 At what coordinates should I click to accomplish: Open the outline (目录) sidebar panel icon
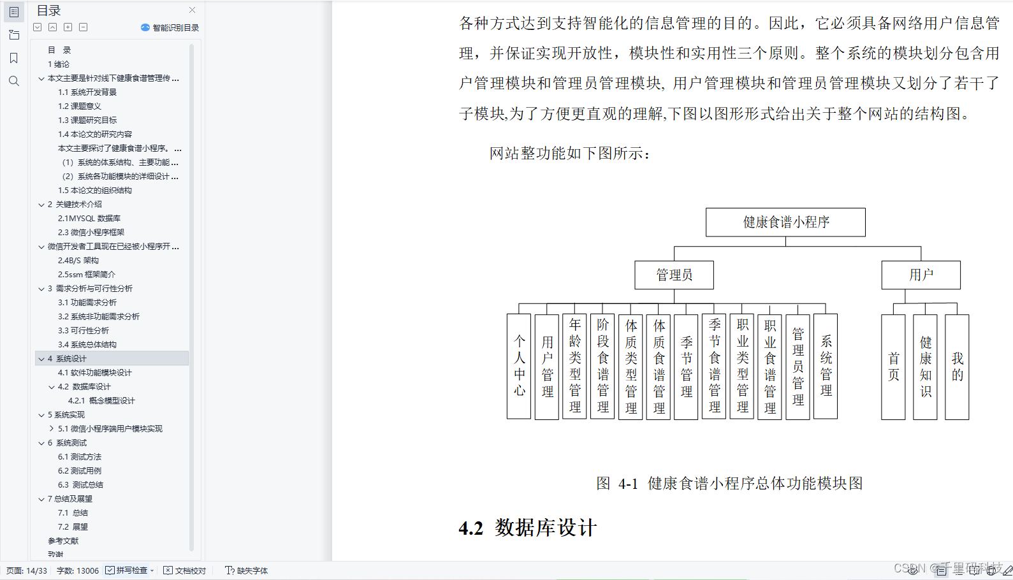[x=14, y=12]
